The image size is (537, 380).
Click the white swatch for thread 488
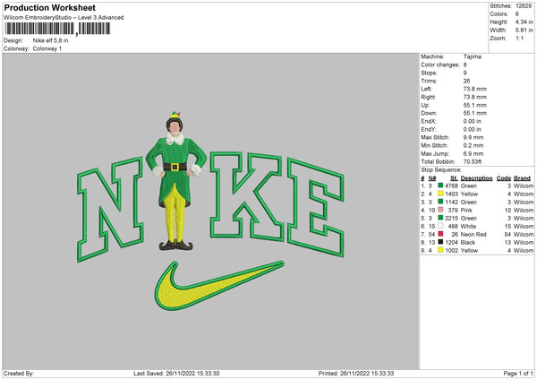pyautogui.click(x=440, y=226)
